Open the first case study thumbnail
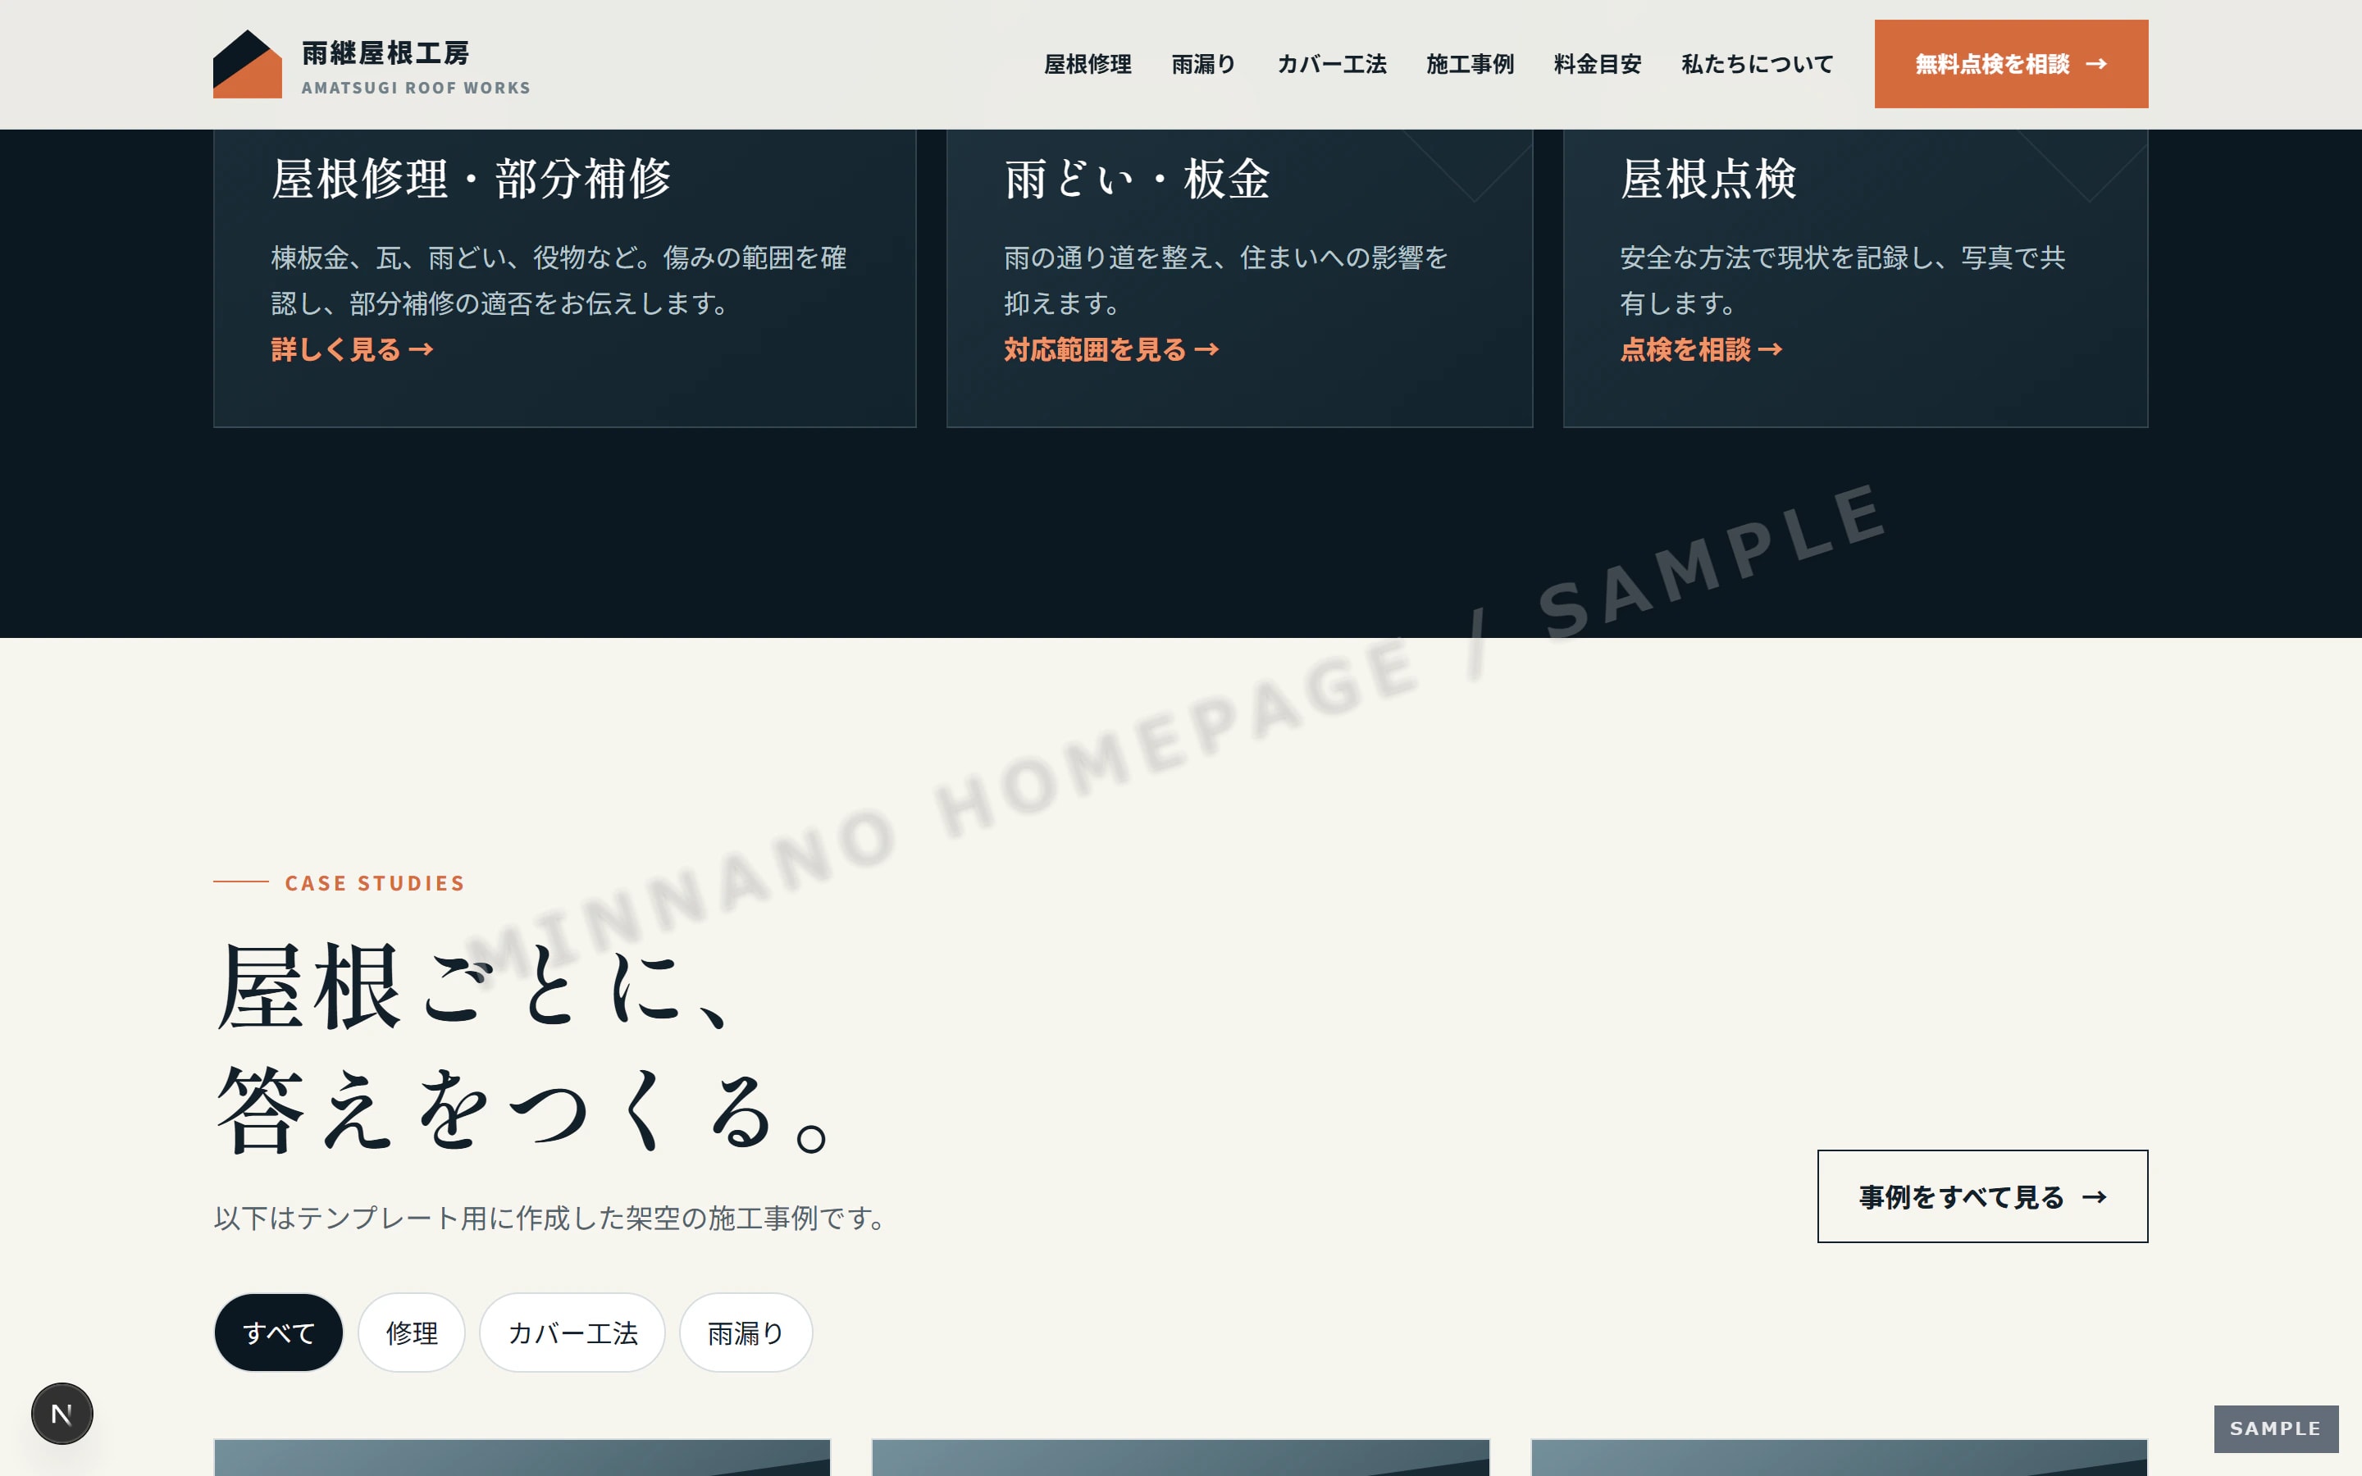The image size is (2362, 1476). (522, 1457)
